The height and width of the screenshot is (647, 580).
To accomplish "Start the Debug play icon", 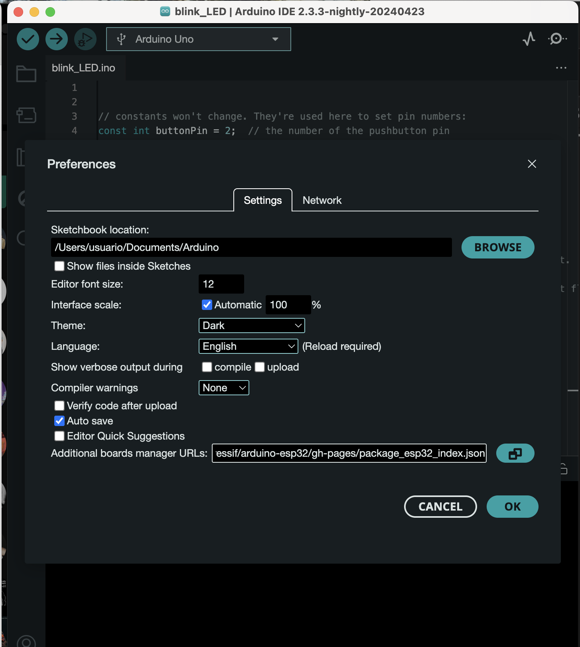I will 85,39.
